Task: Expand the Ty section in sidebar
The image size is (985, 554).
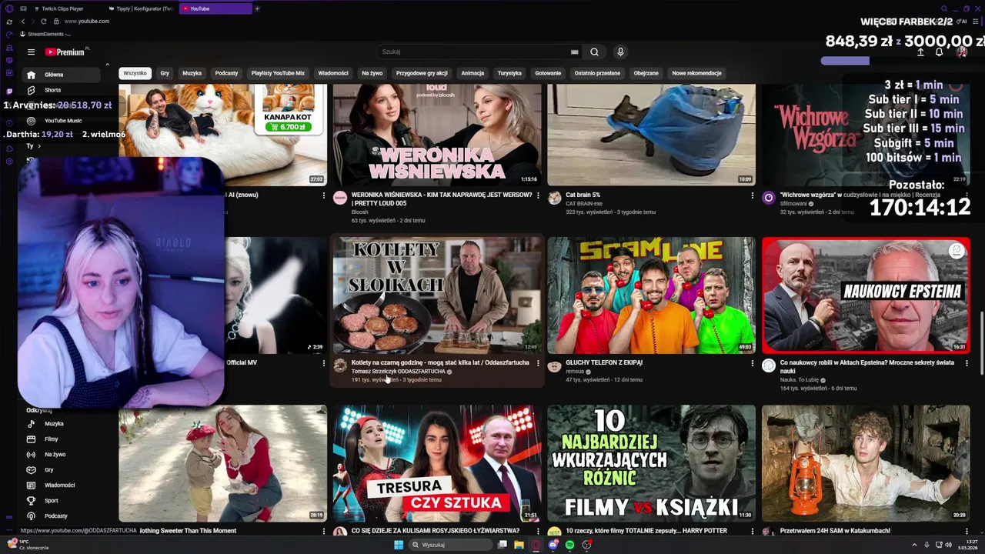Action: tap(34, 146)
